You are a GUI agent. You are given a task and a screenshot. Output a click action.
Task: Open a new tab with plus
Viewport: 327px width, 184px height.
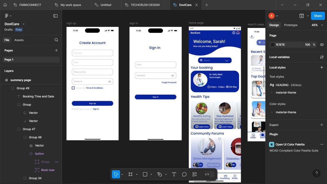[207, 5]
